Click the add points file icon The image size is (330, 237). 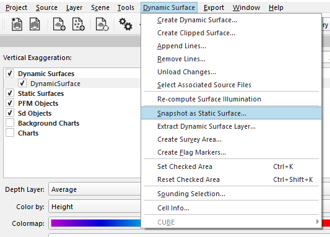click(79, 24)
